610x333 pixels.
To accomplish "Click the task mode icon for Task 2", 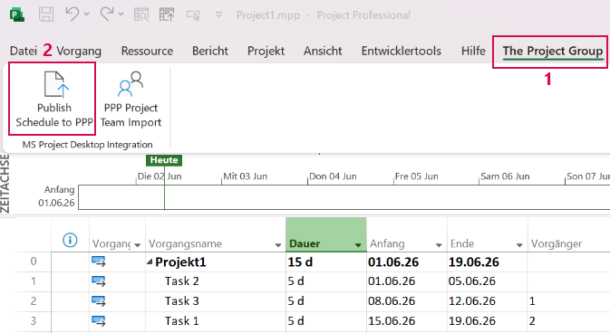I will pos(99,281).
